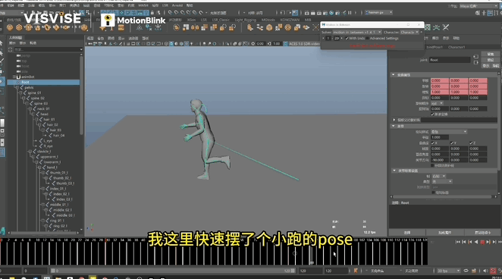Jump to the start of the playback range
Image resolution: width=502 pixels, height=279 pixels.
(x=458, y=242)
